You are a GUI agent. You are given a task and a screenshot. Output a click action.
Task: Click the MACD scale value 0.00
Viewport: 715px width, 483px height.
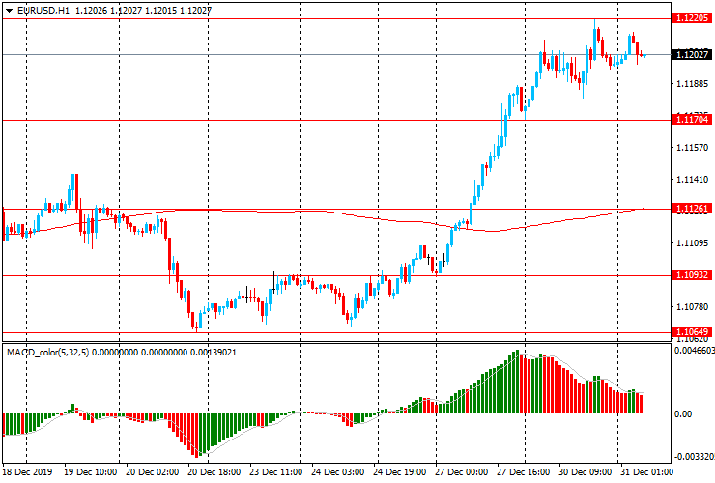tap(683, 414)
